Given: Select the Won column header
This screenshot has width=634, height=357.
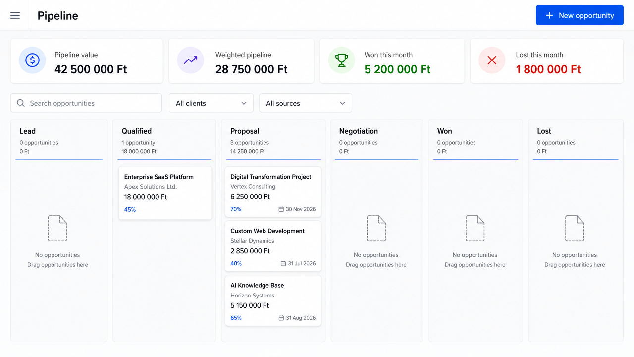Looking at the screenshot, I should click(444, 131).
